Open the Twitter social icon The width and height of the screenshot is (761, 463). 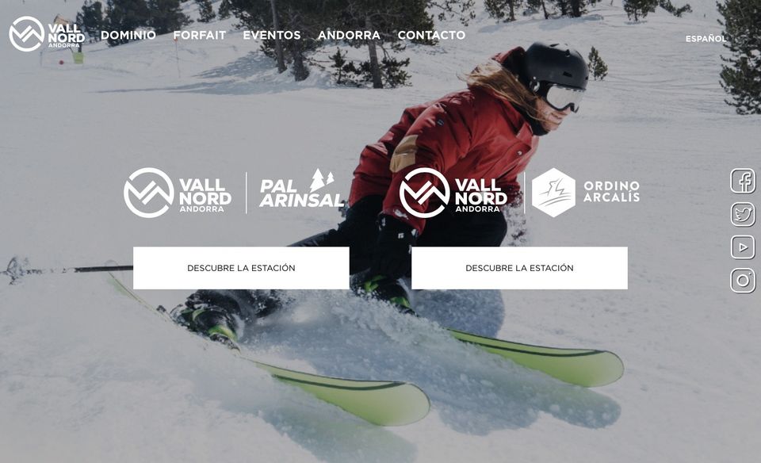743,214
